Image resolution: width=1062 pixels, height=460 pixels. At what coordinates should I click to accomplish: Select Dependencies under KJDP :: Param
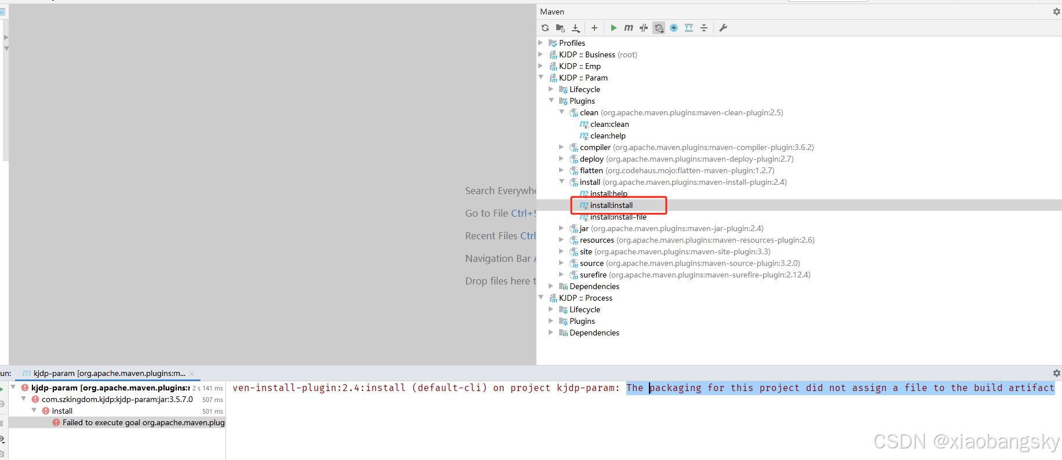point(594,286)
